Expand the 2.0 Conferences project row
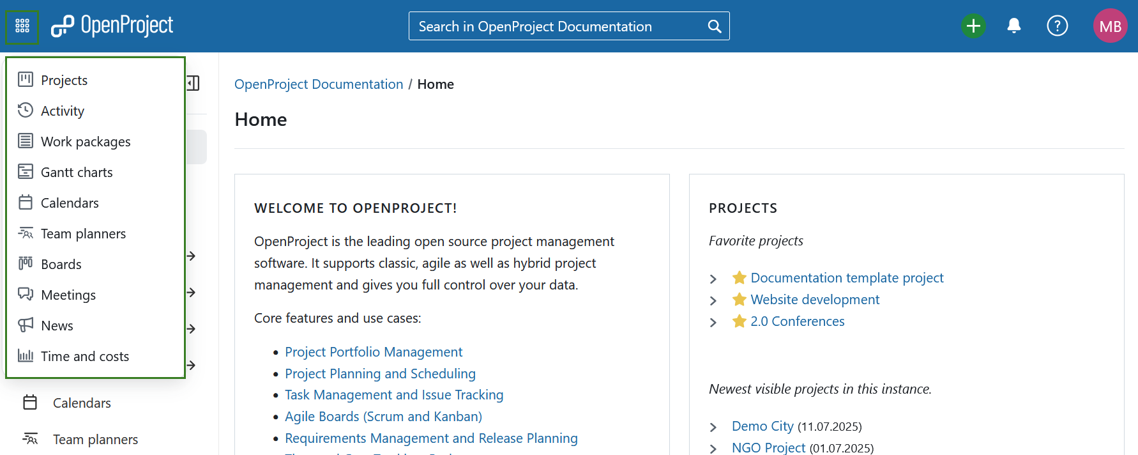The image size is (1138, 455). [713, 323]
